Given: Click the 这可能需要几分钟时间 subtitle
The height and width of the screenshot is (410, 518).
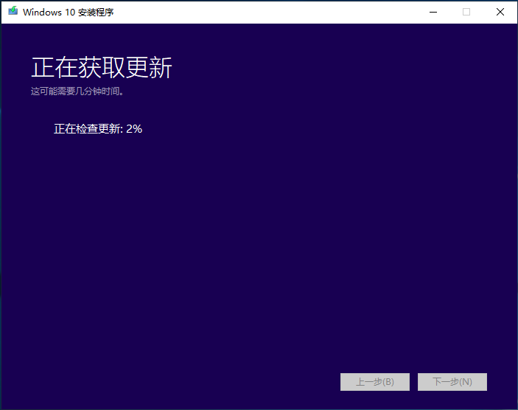Looking at the screenshot, I should coord(77,91).
